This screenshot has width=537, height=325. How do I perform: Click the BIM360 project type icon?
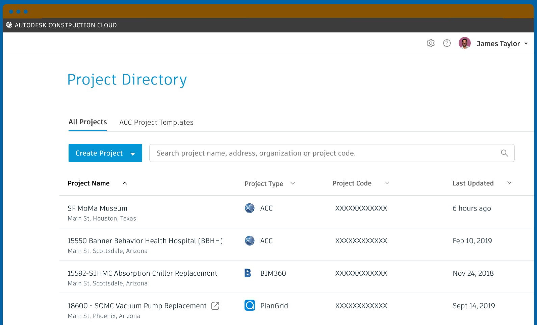[248, 273]
